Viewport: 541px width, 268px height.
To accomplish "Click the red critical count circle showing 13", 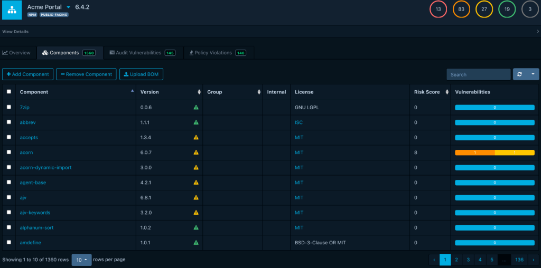I will (x=438, y=9).
